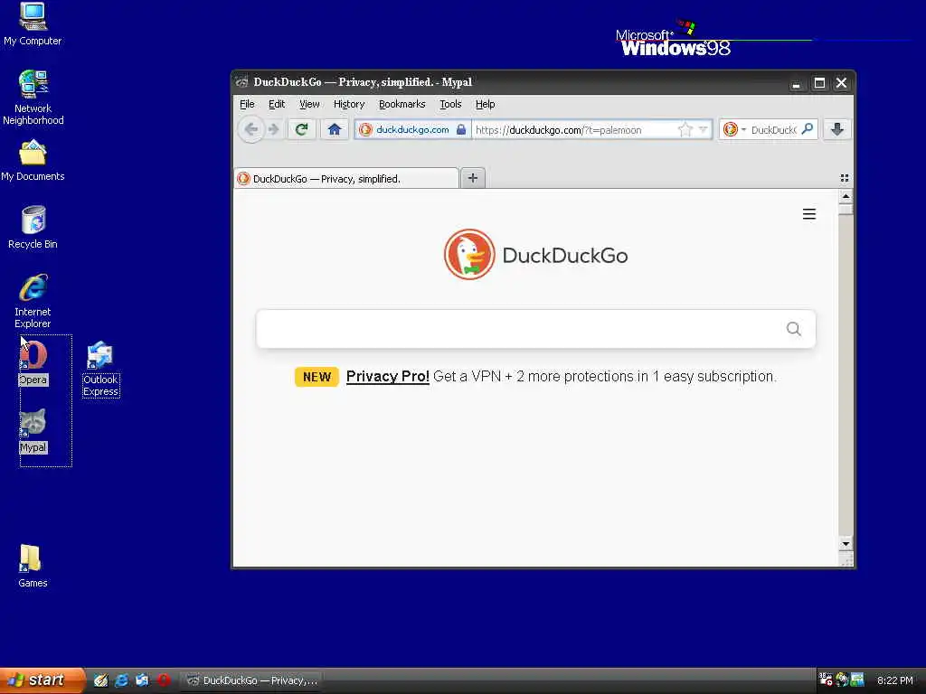Click the URL text in the address bar
The height and width of the screenshot is (694, 926).
point(558,130)
